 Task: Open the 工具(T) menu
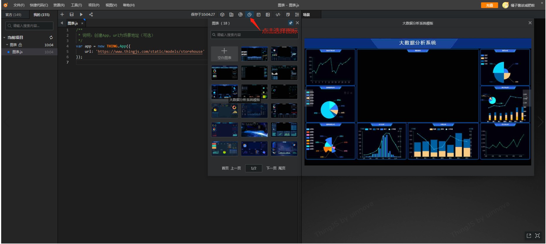click(76, 5)
